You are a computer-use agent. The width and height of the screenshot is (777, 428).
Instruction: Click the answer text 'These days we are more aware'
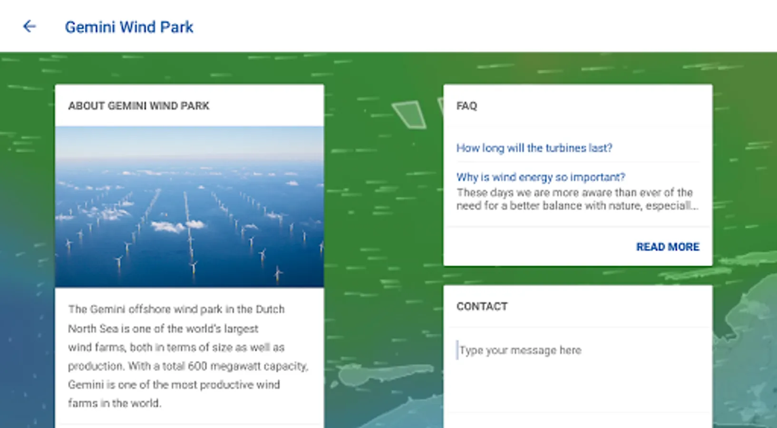tap(577, 199)
